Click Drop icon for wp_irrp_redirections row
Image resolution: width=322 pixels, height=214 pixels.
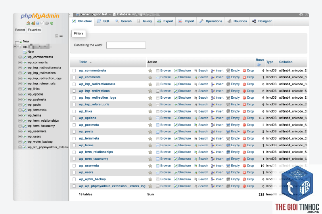pyautogui.click(x=244, y=91)
